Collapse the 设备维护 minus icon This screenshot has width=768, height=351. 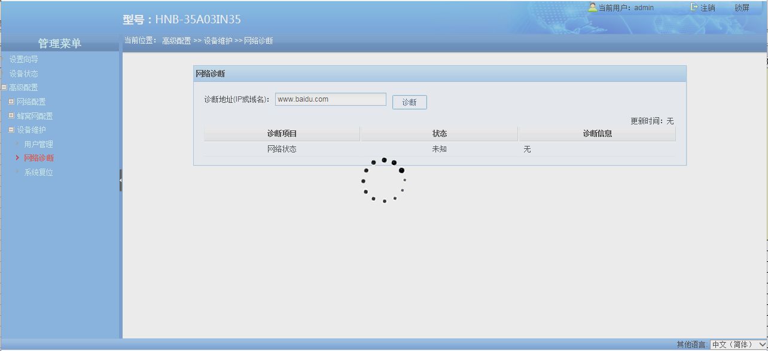(11, 130)
